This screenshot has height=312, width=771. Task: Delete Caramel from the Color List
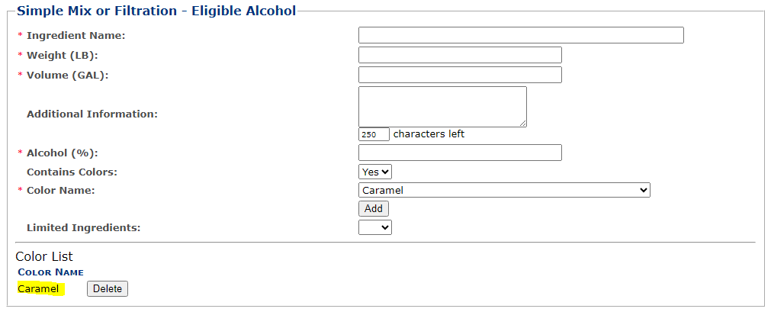tap(108, 288)
